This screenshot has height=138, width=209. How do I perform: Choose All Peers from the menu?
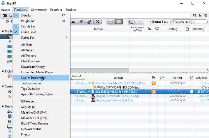(41, 45)
